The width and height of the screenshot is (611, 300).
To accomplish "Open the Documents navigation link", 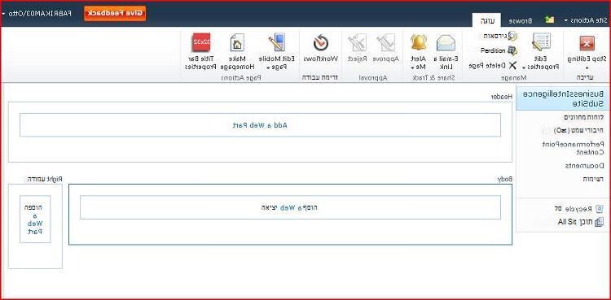I will (x=585, y=166).
